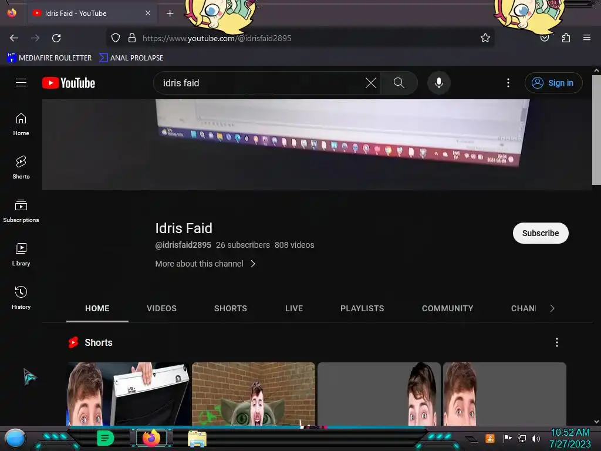Bookmark this page with the star
This screenshot has width=601, height=451.
pos(485,38)
